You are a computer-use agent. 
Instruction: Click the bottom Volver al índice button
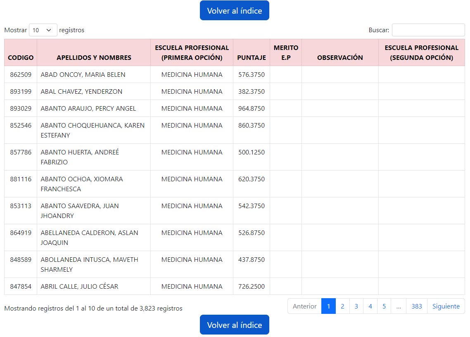coord(234,325)
